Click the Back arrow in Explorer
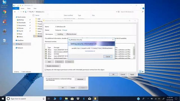Viewport: 180px width, 101px height. 15,12
